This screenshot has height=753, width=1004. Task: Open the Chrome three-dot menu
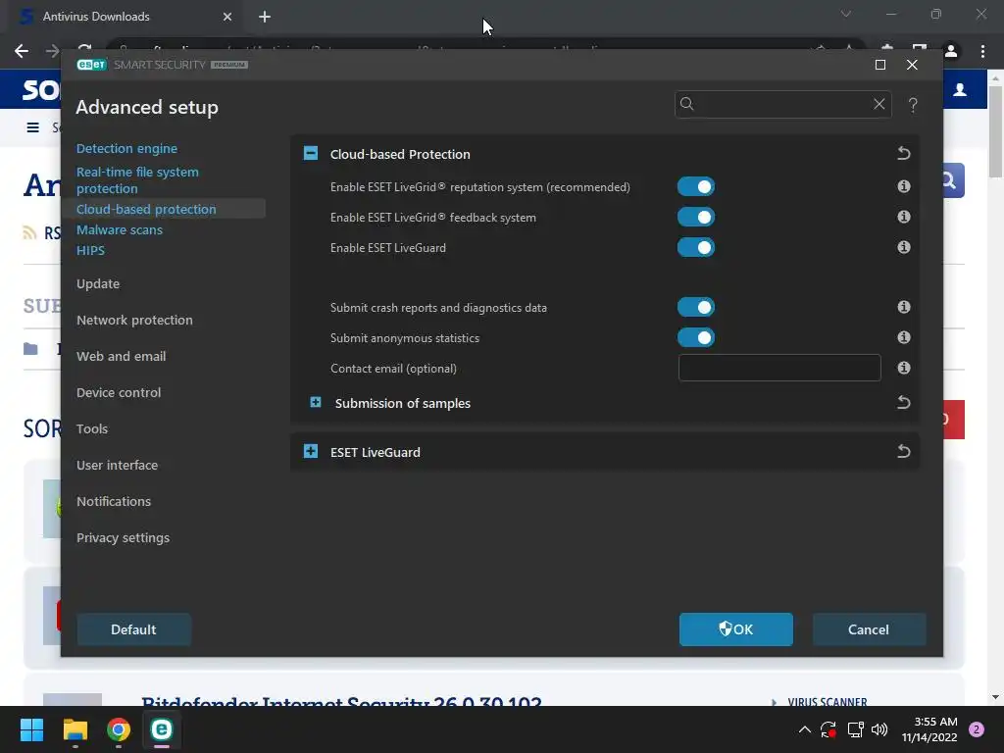982,51
